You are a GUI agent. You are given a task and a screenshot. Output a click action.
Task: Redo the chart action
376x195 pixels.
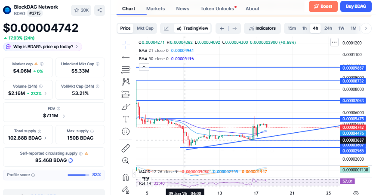[234, 28]
